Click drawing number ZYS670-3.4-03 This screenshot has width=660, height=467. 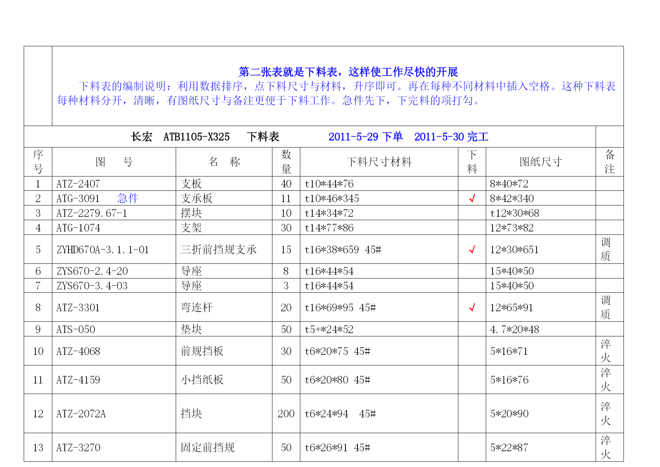92,286
